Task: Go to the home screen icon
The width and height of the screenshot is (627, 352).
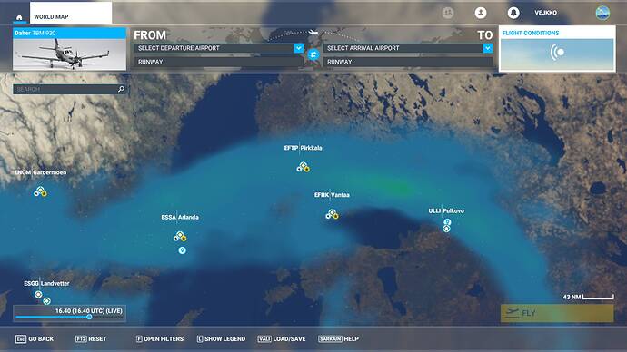Action: 19,16
